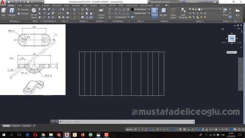245x138 pixels.
Task: Click the layer color white swatch
Action: pyautogui.click(x=199, y=9)
